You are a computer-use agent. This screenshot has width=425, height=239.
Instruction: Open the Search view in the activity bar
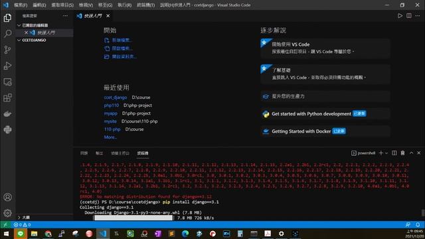click(7, 34)
